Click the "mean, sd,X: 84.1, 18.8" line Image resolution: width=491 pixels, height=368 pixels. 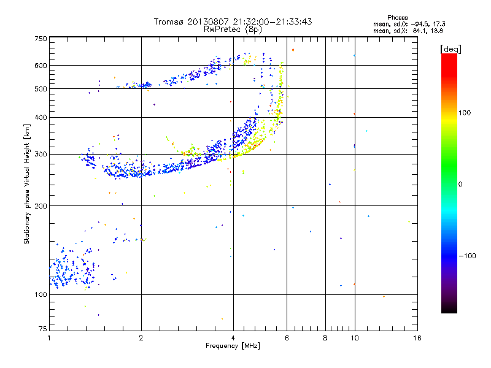[x=408, y=31]
